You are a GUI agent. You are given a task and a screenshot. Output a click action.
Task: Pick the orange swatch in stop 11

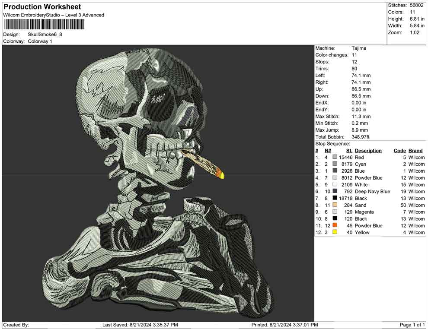(x=335, y=225)
